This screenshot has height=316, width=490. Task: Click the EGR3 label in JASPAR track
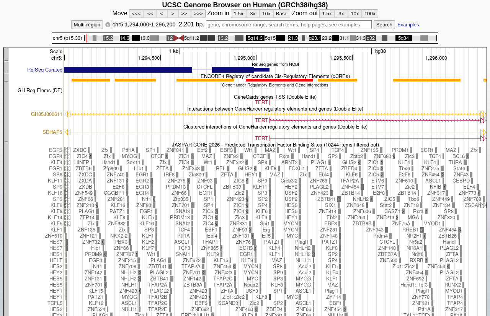point(56,150)
